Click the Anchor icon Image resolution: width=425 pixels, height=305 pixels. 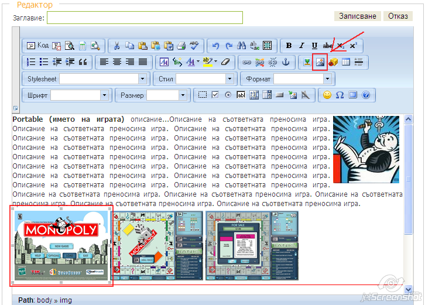coord(286,62)
